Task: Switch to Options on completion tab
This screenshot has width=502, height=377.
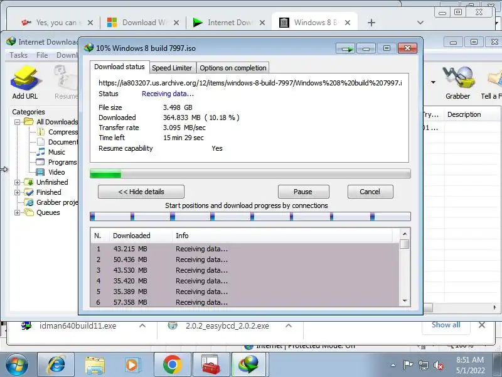Action: (233, 68)
